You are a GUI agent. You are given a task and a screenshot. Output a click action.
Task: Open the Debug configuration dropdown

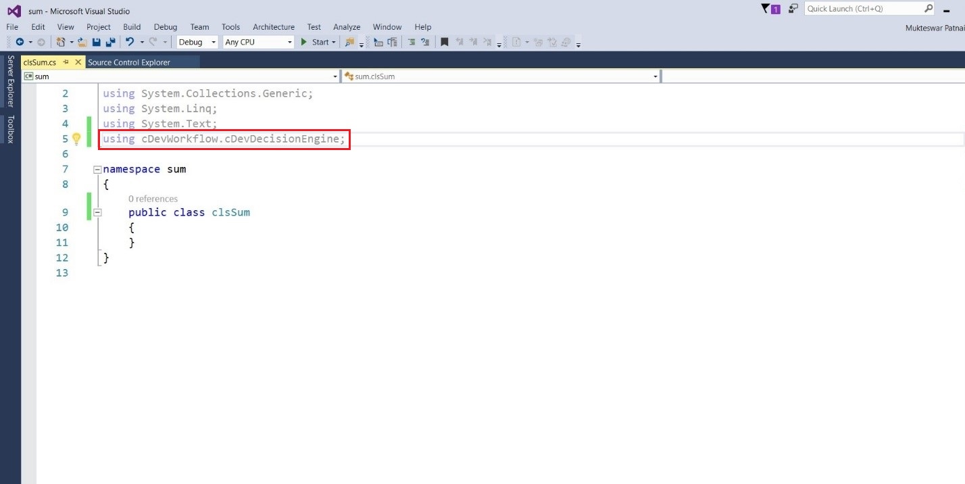[x=196, y=42]
